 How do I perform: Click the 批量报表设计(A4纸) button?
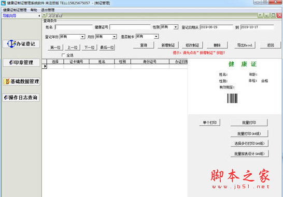pos(249,154)
